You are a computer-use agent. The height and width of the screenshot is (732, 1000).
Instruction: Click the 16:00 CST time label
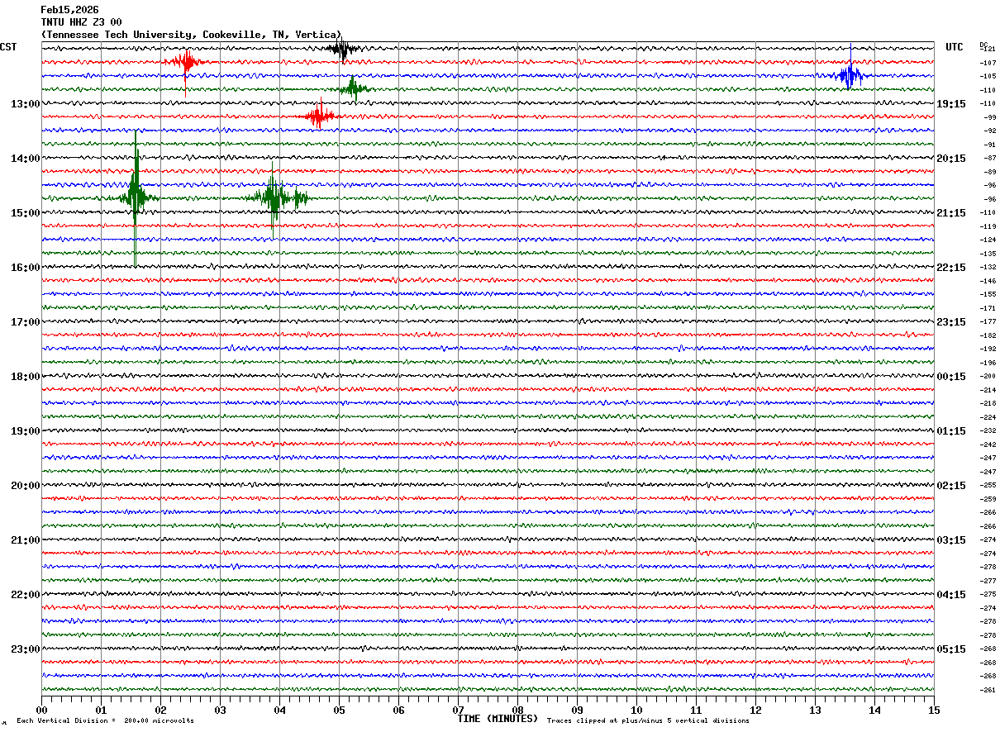click(25, 268)
